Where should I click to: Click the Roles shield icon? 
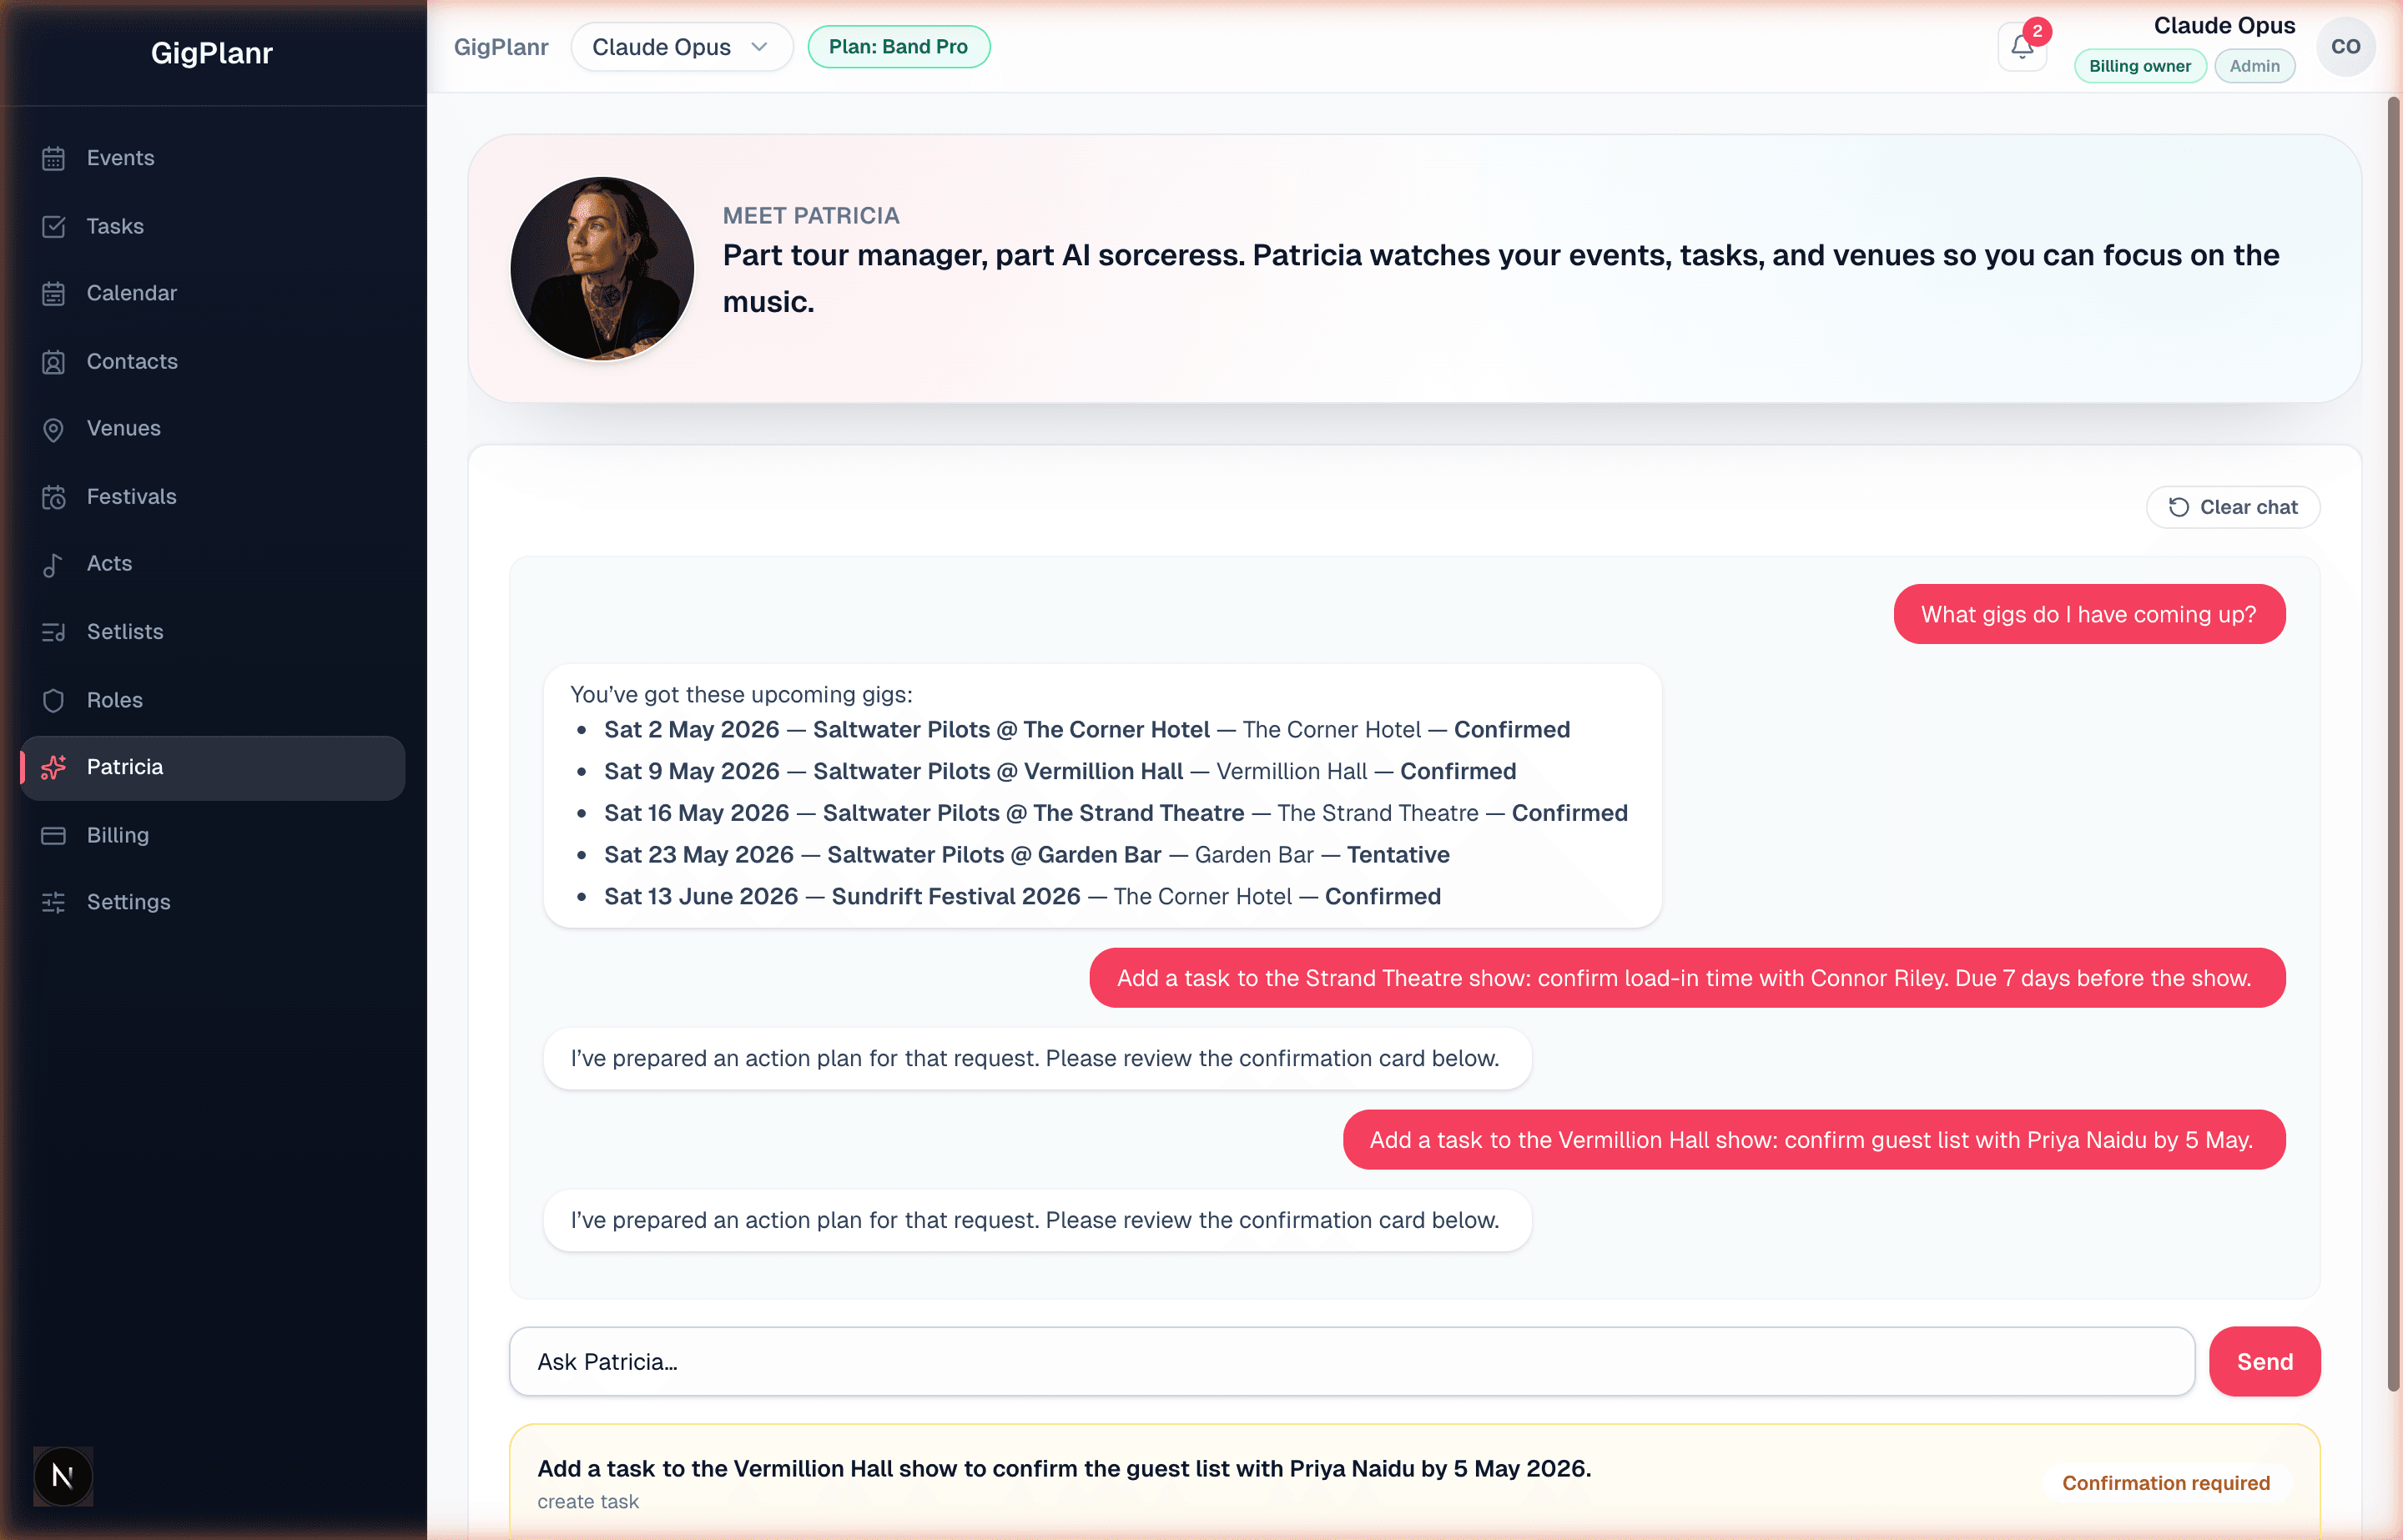point(54,700)
